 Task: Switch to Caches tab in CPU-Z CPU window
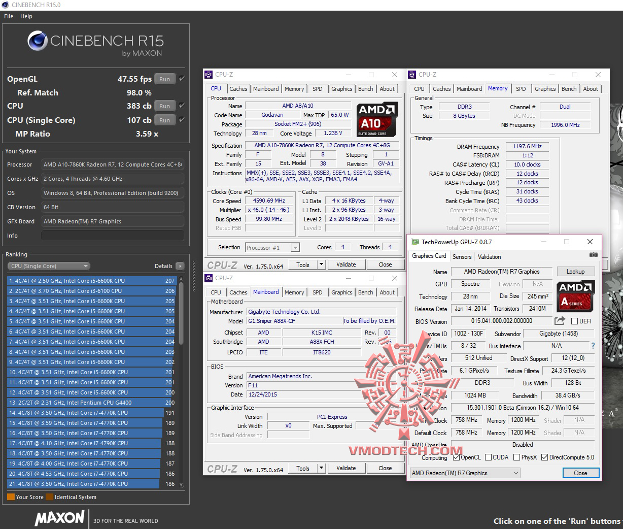[x=238, y=89]
